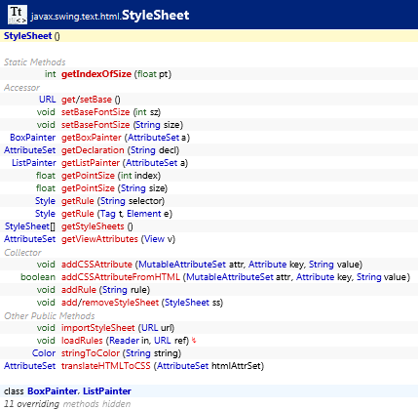Screen dimensions: 418x410
Task: Click AttributeSet parameter in translateHTMLToCSS
Action: [183, 366]
